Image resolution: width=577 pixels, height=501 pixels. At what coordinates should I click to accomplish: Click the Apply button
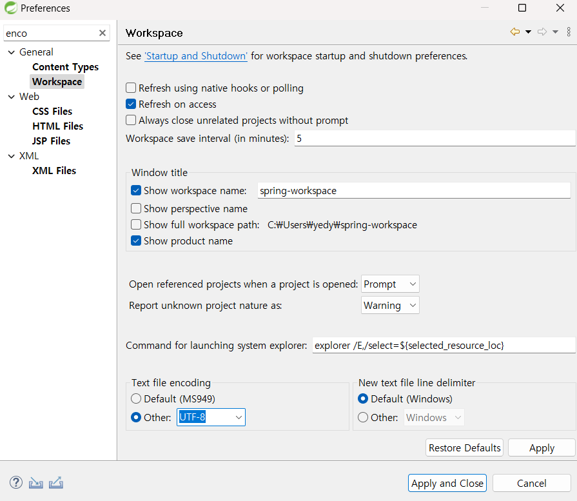pos(542,447)
